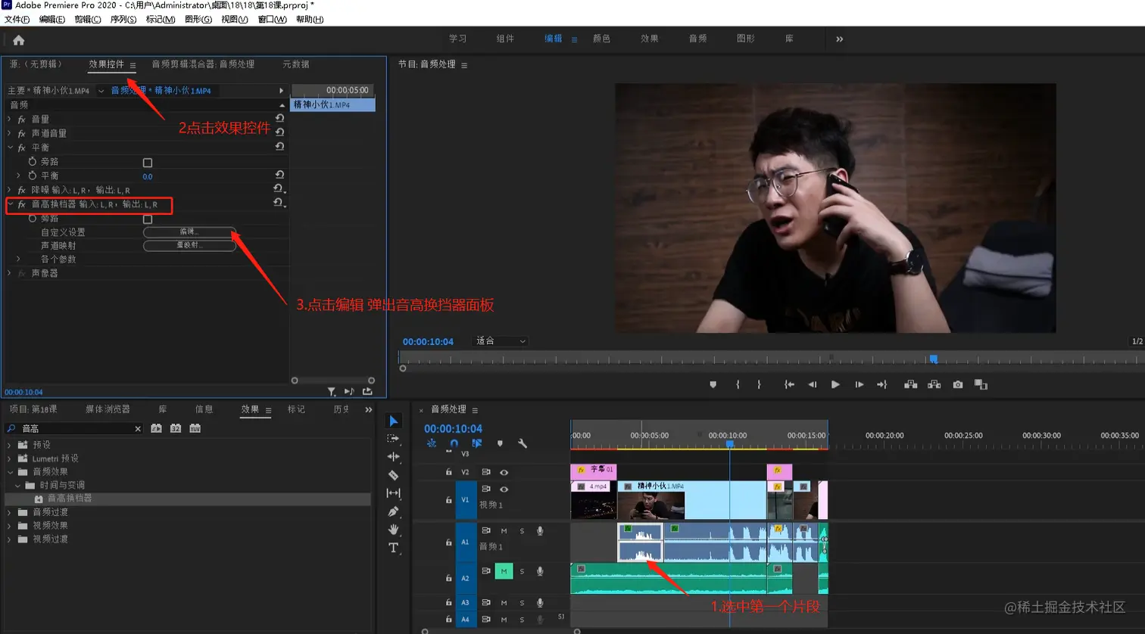Click the Home icon
Viewport: 1145px width, 634px height.
tap(19, 40)
